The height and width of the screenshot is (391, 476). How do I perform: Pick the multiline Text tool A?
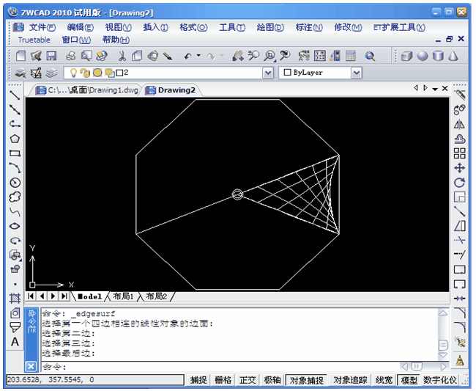[x=15, y=342]
